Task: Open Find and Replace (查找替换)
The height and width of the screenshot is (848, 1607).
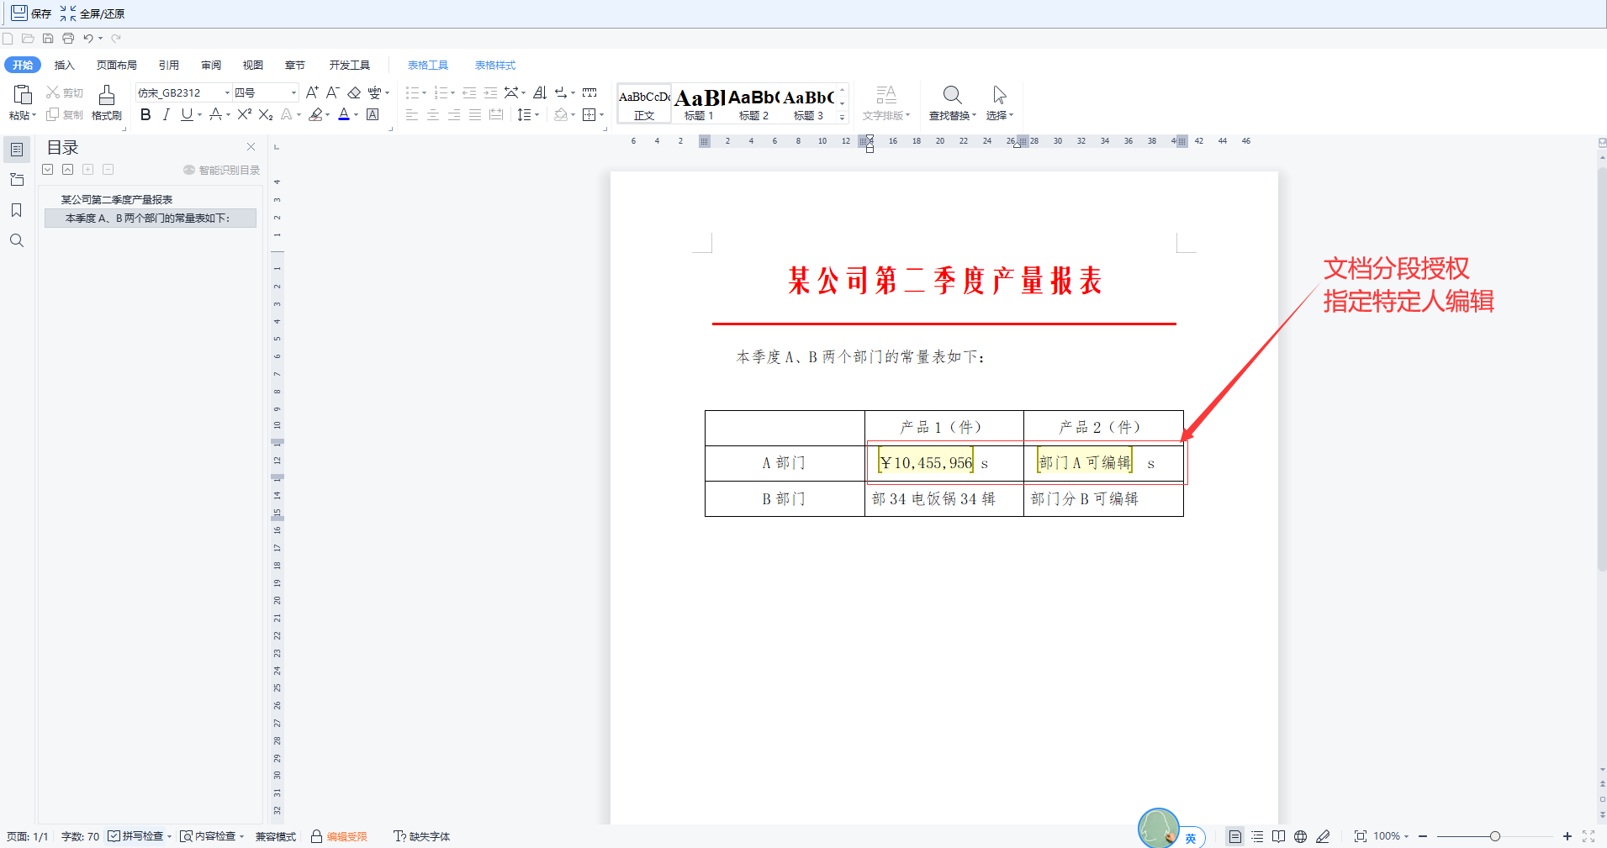Action: (952, 103)
